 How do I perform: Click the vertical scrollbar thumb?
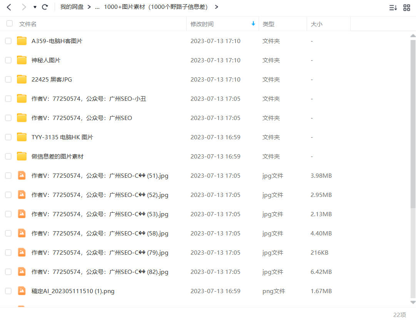tap(413, 124)
